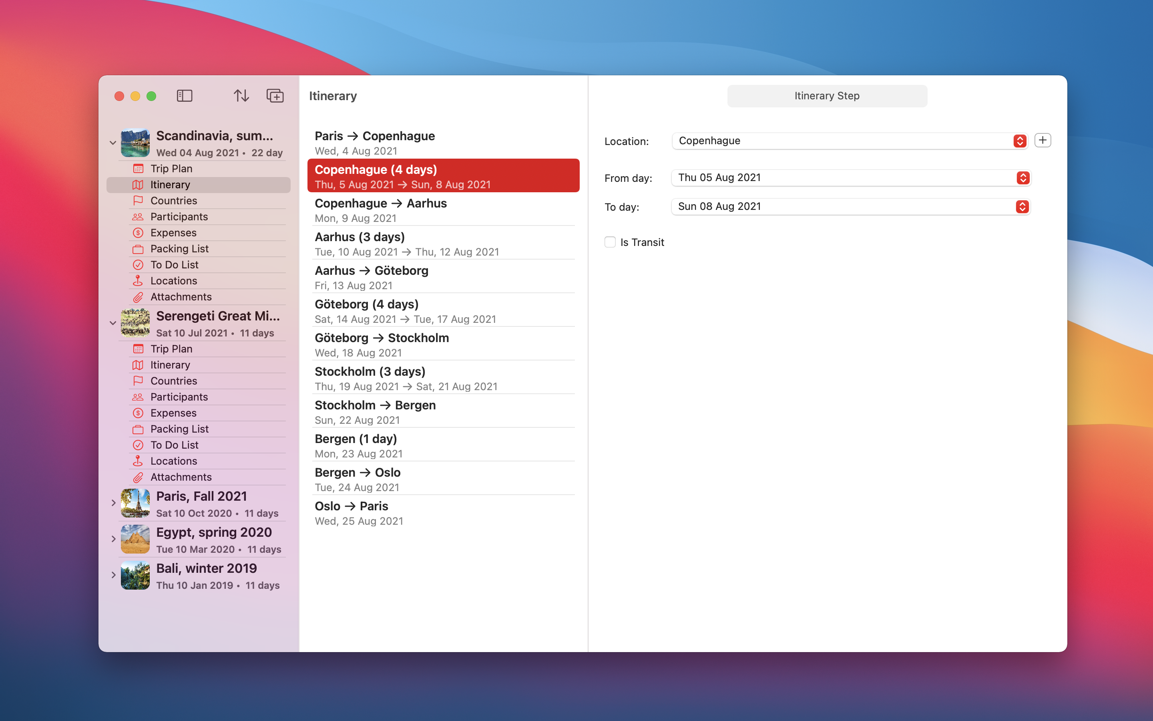Expand the Paris, Fall 2021 trip chevron
The image size is (1153, 721).
click(113, 503)
